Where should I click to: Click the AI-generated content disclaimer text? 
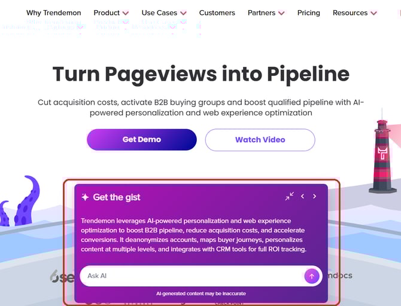200,293
